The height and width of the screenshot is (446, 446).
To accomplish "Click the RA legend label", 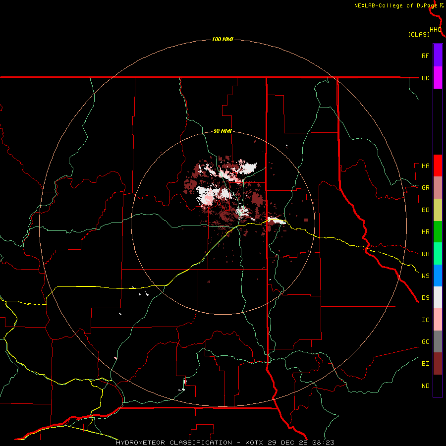I will click(425, 254).
